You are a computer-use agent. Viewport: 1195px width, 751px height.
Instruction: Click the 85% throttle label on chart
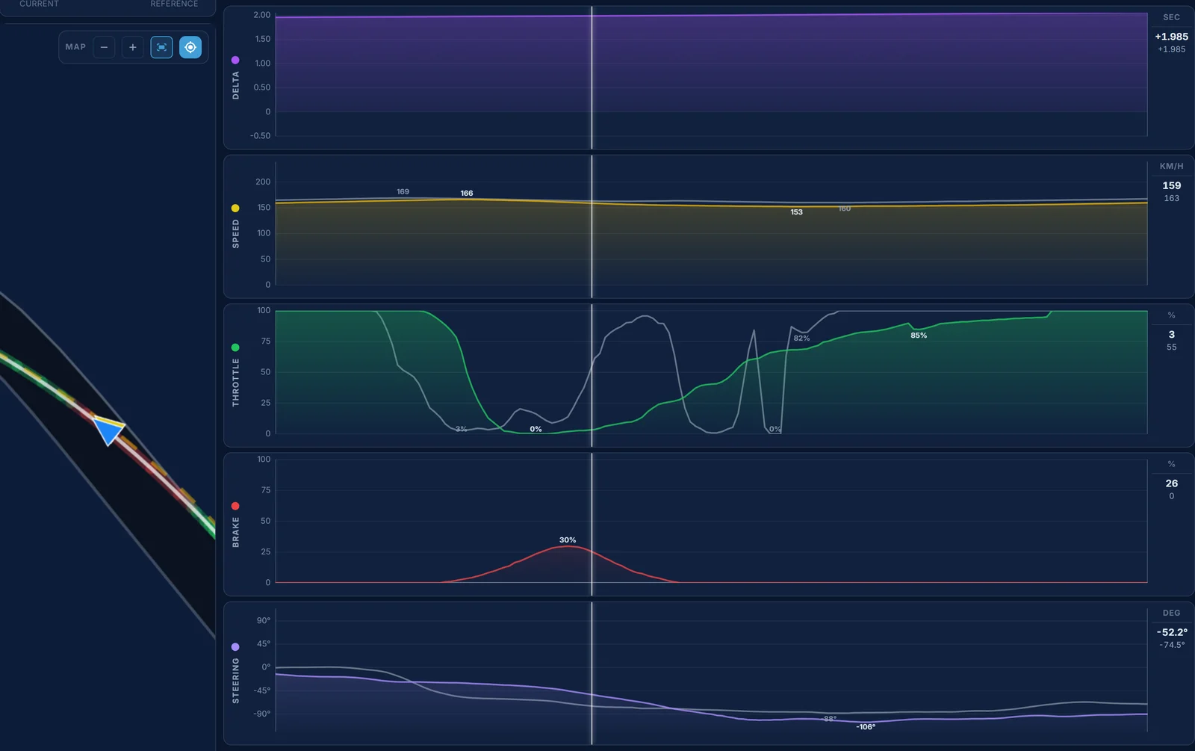pos(919,336)
